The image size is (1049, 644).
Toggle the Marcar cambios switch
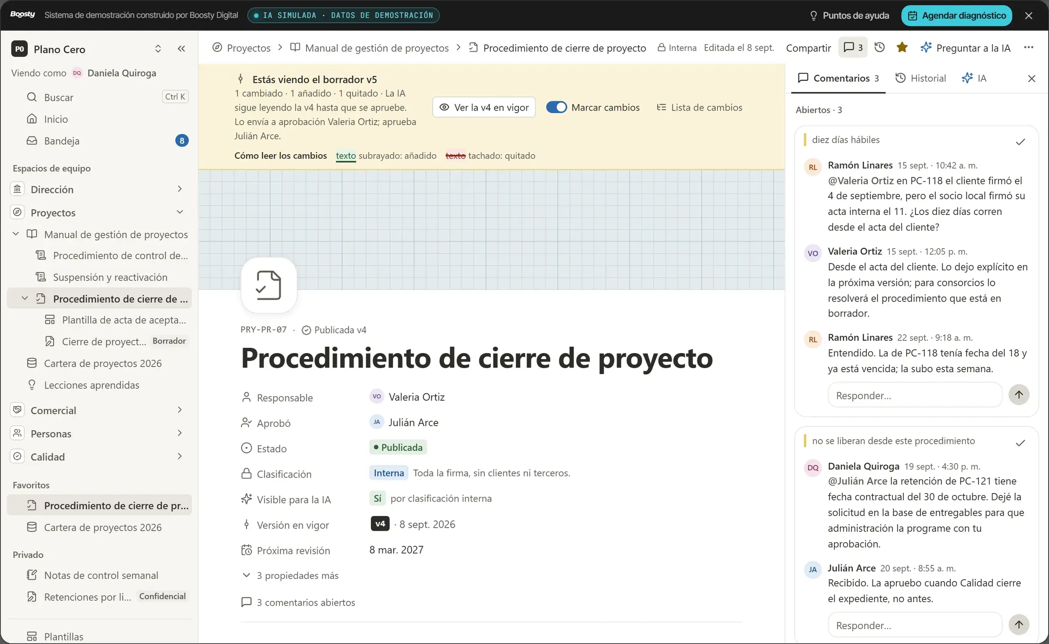pyautogui.click(x=556, y=107)
